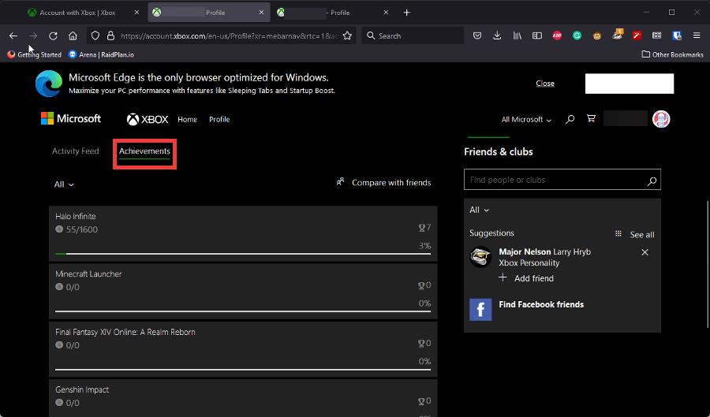Open the profile avatar picture
Image resolution: width=710 pixels, height=417 pixels.
(x=661, y=119)
